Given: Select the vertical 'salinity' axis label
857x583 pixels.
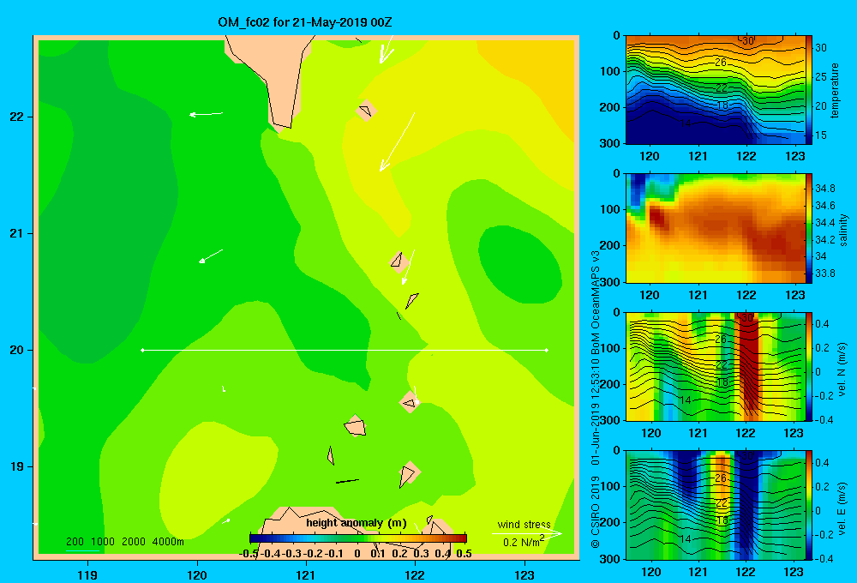Looking at the screenshot, I should 843,229.
